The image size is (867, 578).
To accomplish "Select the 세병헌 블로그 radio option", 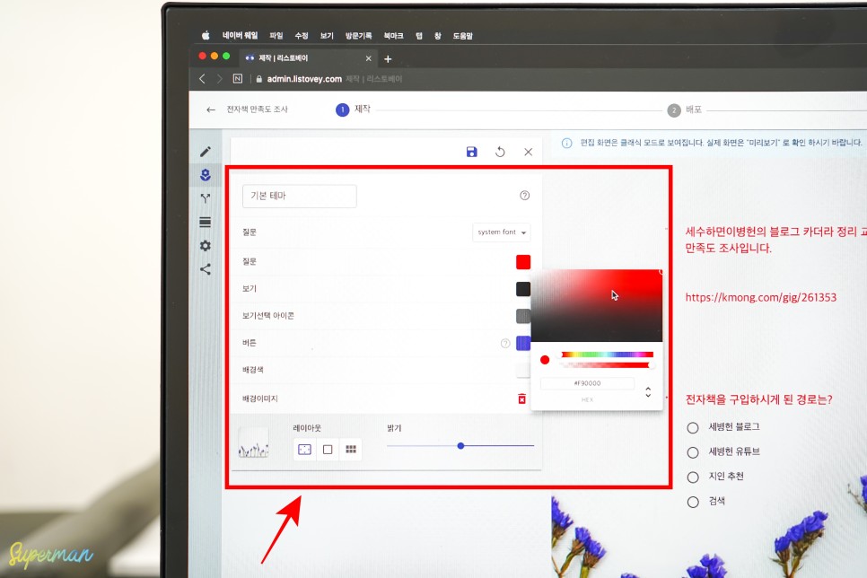I will coord(693,427).
